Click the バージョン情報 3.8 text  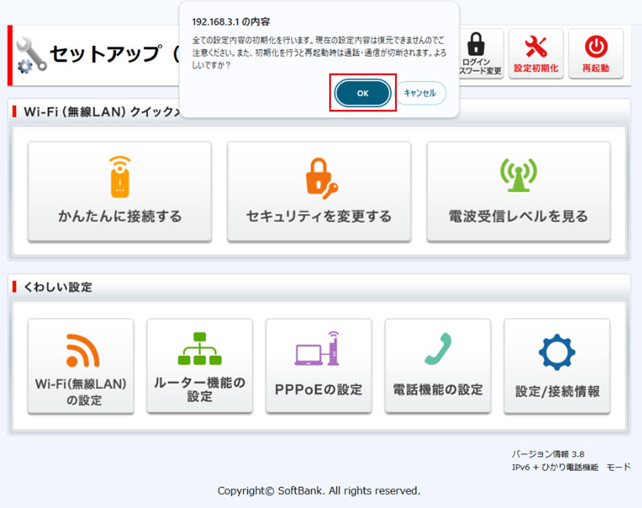[x=548, y=454]
